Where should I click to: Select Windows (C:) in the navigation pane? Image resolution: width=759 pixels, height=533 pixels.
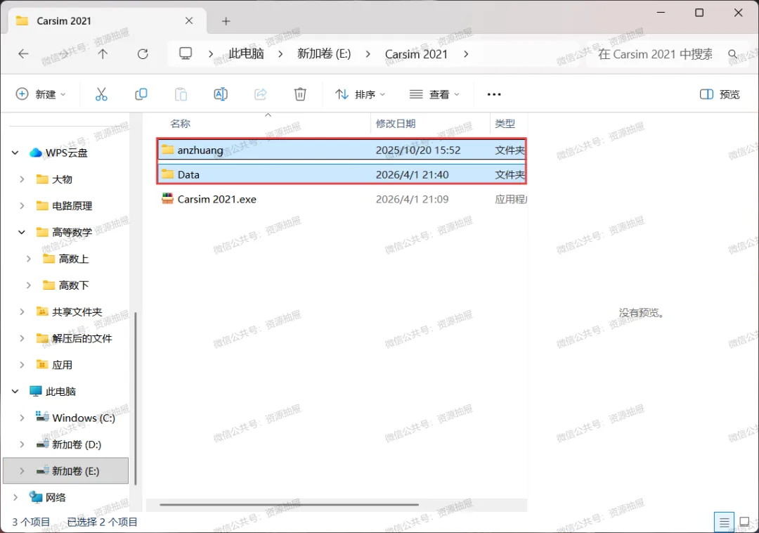coord(84,418)
